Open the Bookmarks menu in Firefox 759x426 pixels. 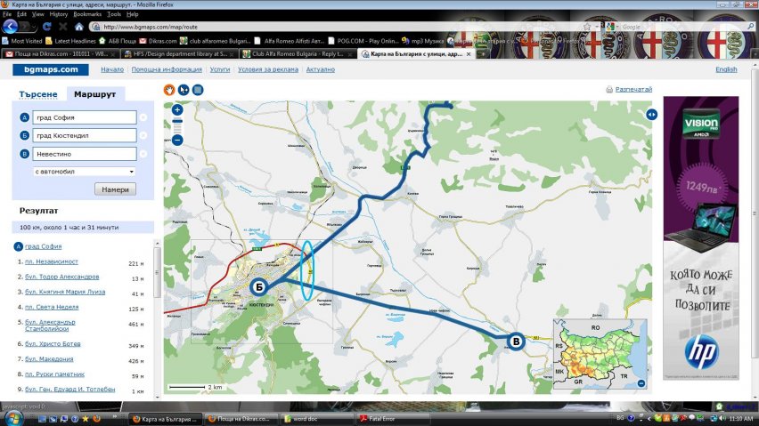tap(87, 15)
